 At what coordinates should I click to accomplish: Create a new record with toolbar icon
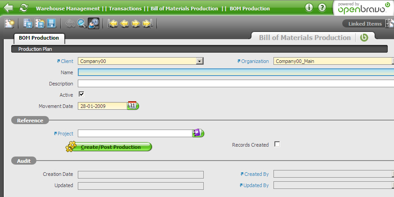9,24
